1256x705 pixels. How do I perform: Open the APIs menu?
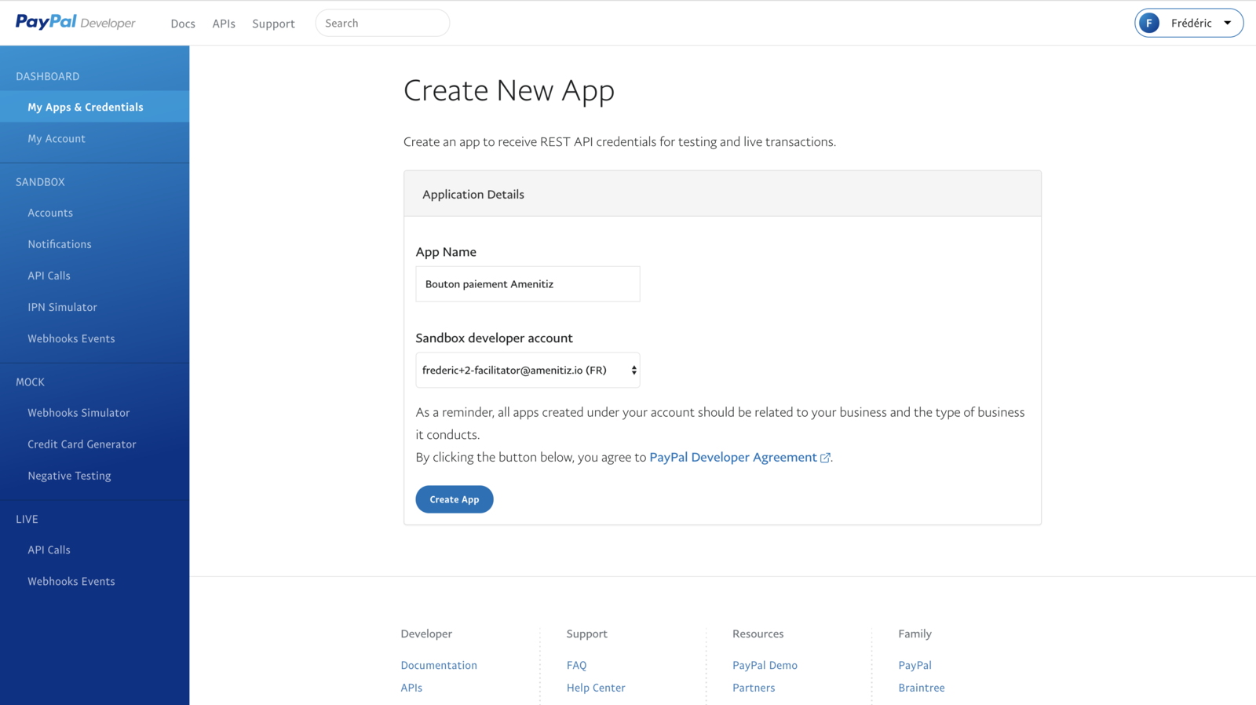point(224,24)
